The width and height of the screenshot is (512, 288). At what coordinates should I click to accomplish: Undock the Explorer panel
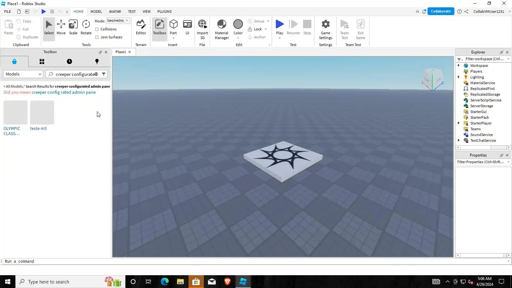[x=501, y=52]
